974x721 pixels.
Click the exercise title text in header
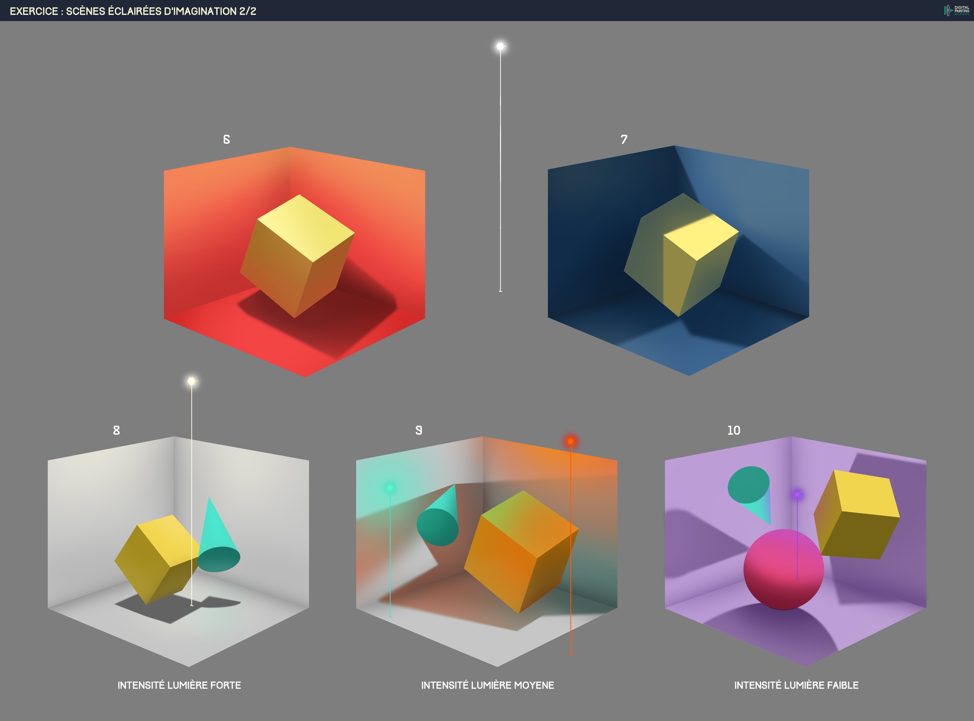pyautogui.click(x=133, y=11)
